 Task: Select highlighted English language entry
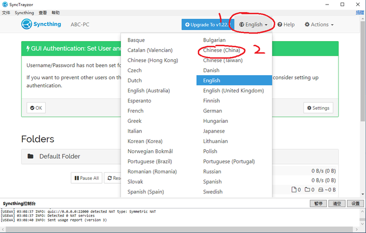pos(234,80)
